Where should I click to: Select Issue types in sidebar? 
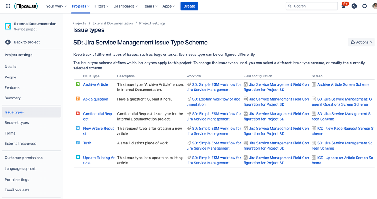[x=31, y=112]
